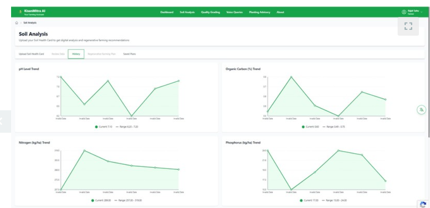This screenshot has width=430, height=208.
Task: Open Quality Grading in the navigation bar
Action: click(x=211, y=12)
